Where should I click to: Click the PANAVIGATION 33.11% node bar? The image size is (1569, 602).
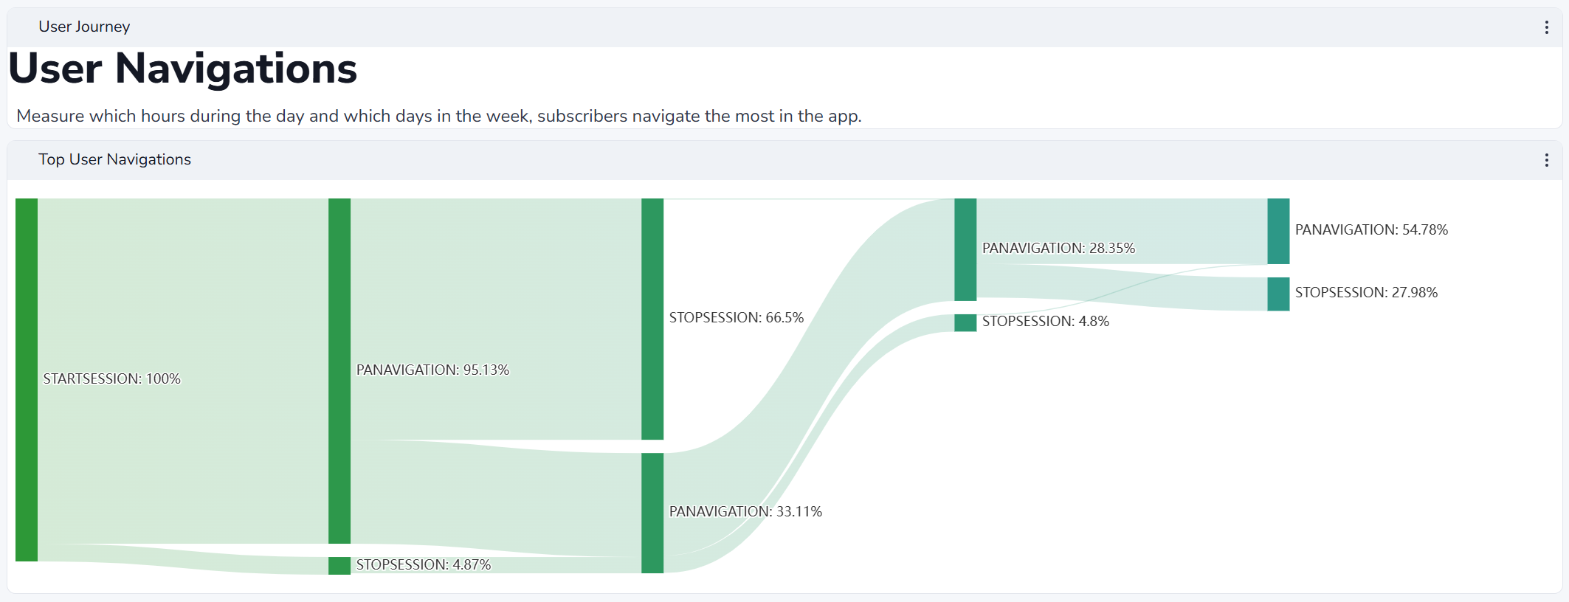click(x=652, y=513)
